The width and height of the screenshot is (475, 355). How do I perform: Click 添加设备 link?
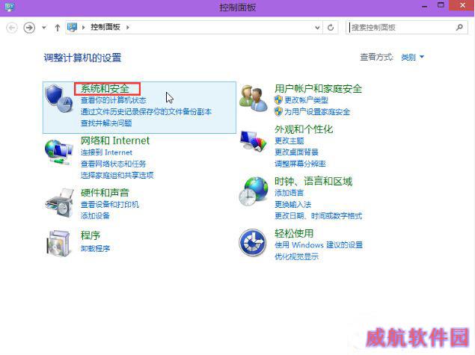[95, 216]
